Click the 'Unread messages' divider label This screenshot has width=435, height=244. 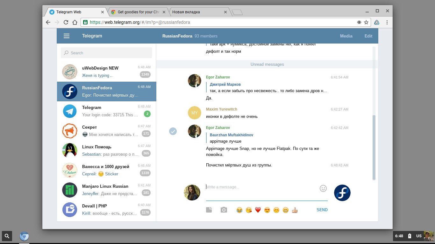tap(267, 64)
